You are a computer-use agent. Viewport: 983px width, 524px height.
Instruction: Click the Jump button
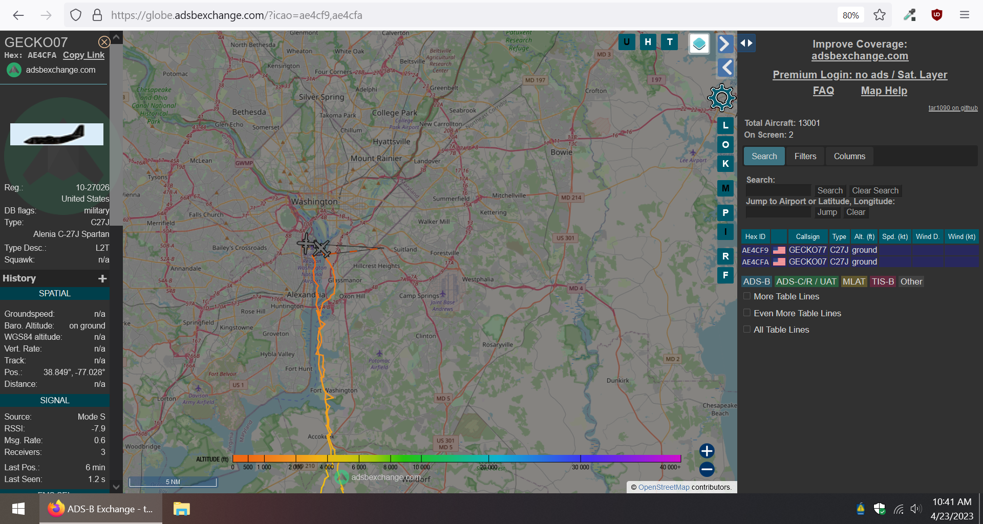827,212
